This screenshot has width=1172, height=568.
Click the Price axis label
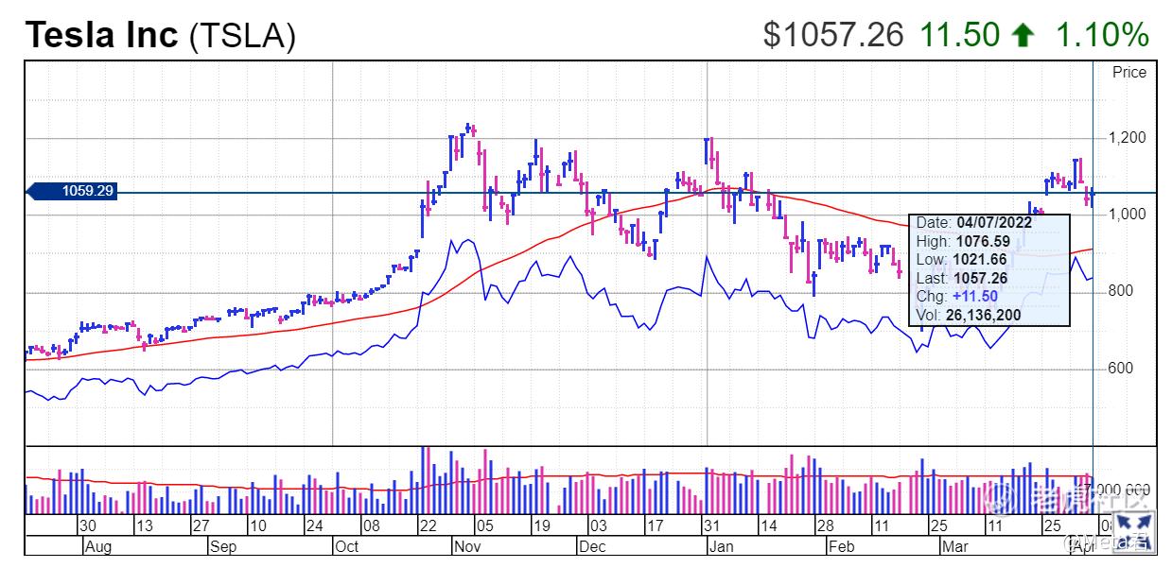click(x=1128, y=73)
